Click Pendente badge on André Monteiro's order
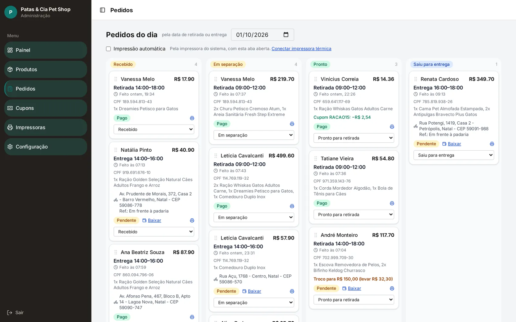This screenshot has height=322, width=516. [326, 289]
